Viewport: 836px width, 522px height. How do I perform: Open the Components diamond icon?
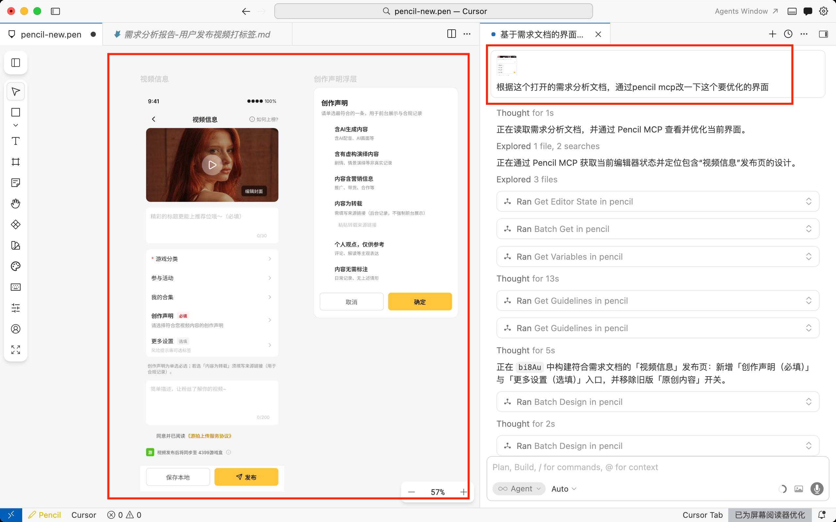click(x=16, y=224)
